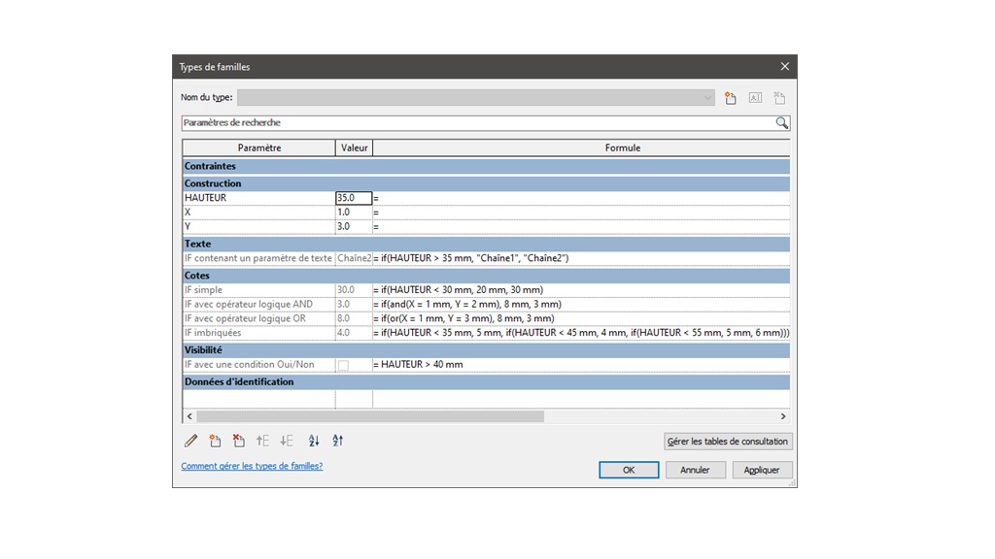Click the move parameter down icon
This screenshot has height=559, width=995.
[x=286, y=441]
